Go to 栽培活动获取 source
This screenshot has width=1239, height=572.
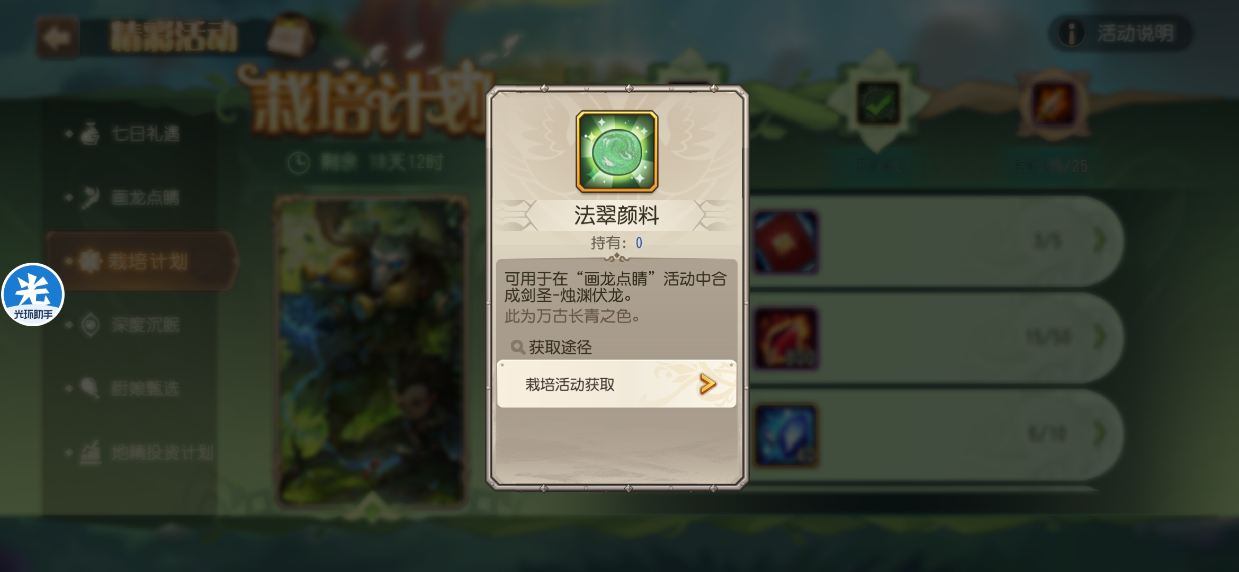coord(617,384)
